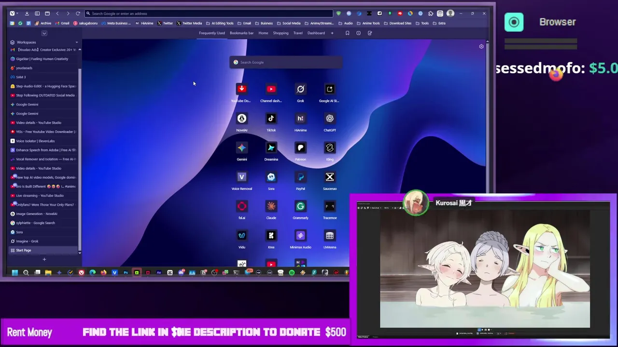Select the Imagine - Grok vertical tab
Viewport: 618px width, 347px height.
pos(43,241)
